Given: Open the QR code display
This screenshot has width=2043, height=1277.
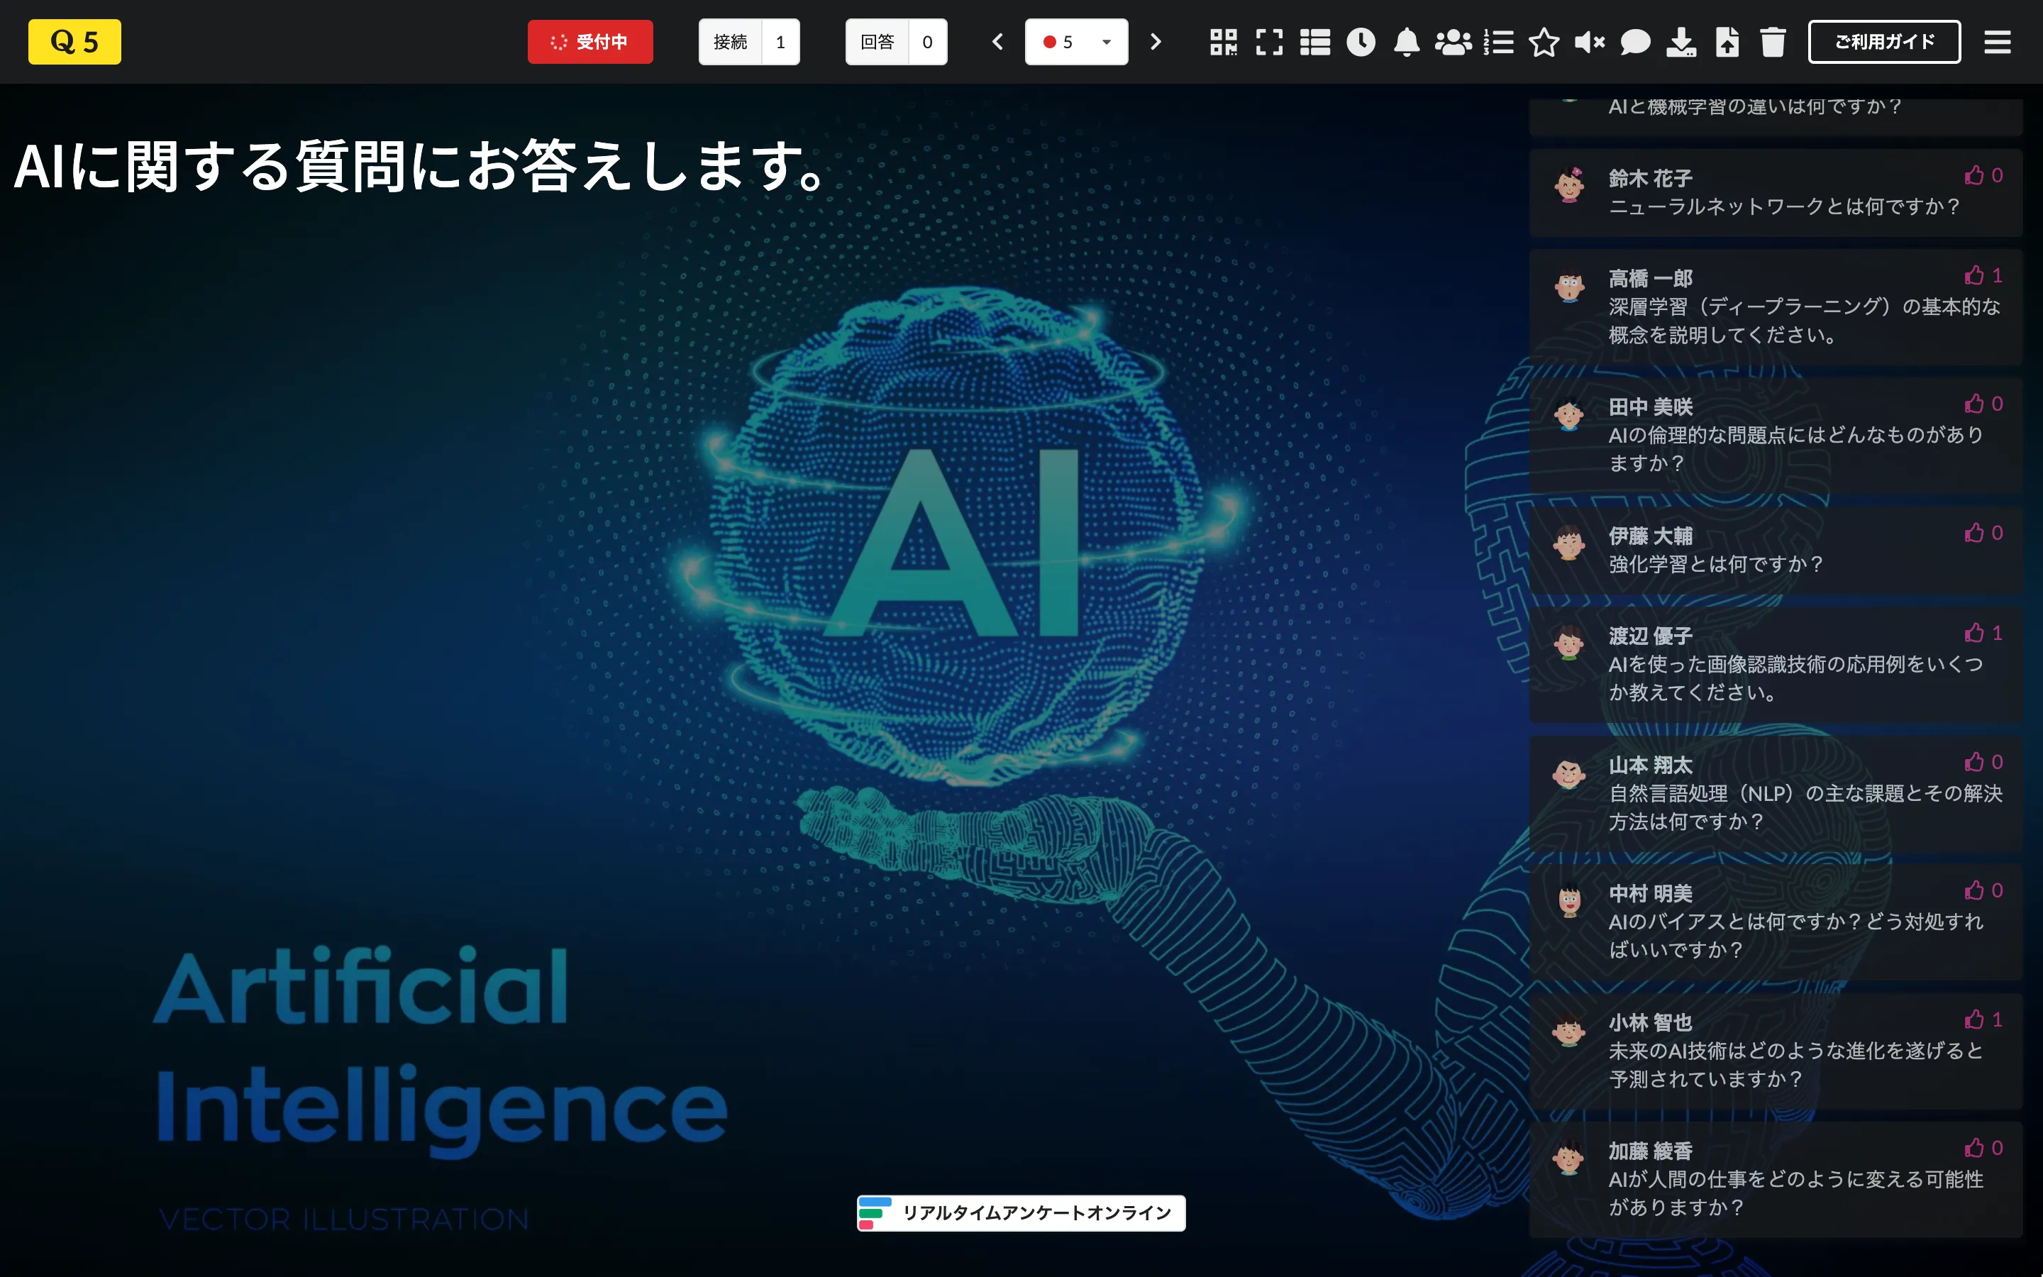Looking at the screenshot, I should (x=1224, y=41).
